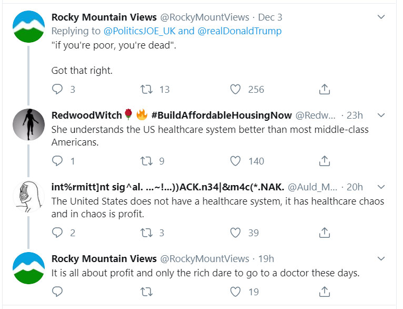403x309 pixels.
Task: Reply to RedwoodWitch's healthcare tweet
Action: tap(57, 161)
